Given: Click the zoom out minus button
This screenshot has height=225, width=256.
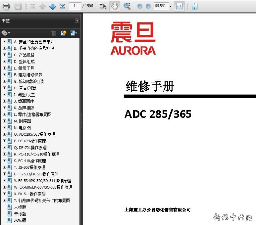Looking at the screenshot, I should coord(140,6).
